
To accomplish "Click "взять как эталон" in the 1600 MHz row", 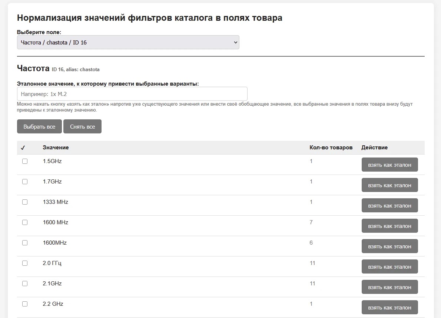I will click(389, 226).
